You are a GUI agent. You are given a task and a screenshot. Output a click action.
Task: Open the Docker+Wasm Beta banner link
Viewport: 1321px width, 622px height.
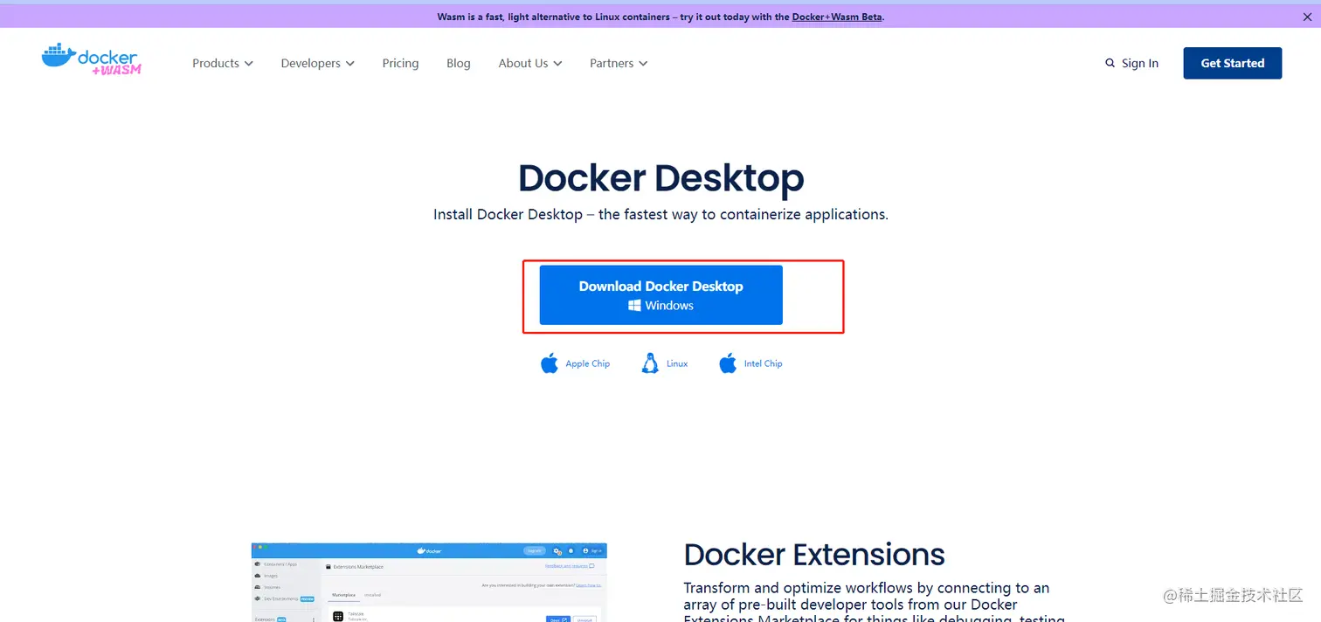(837, 17)
